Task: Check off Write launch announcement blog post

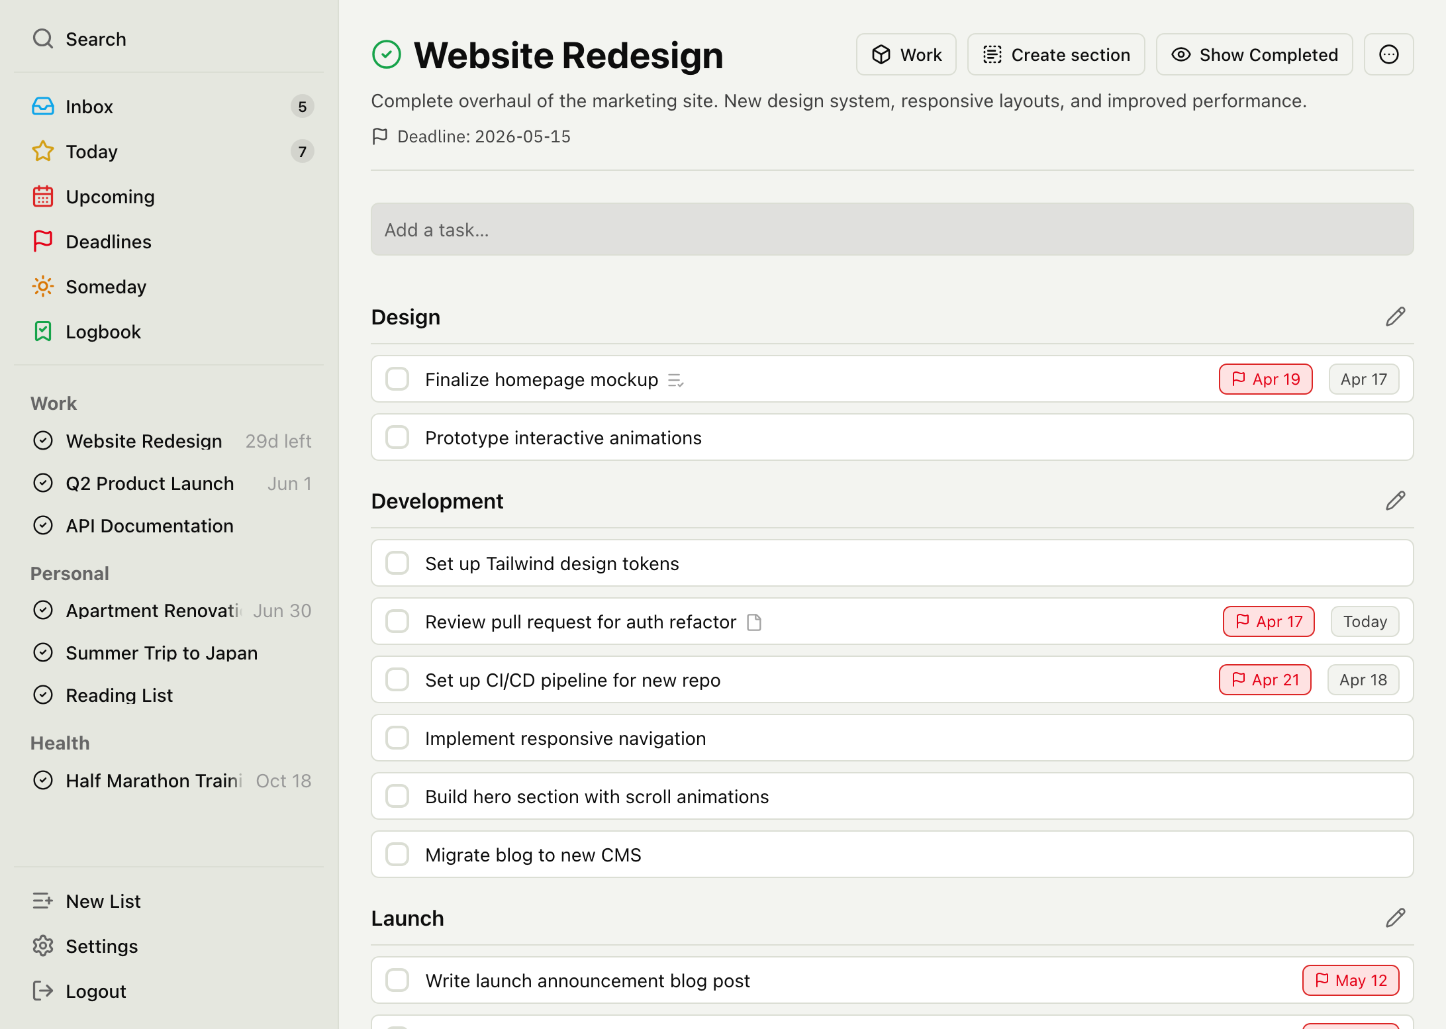Action: [x=397, y=981]
